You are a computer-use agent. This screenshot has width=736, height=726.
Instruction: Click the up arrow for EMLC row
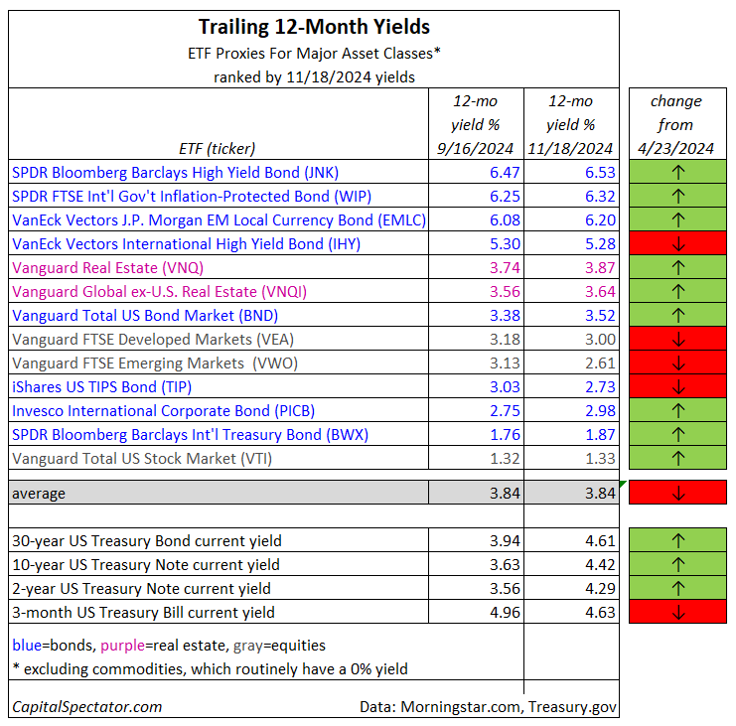click(x=677, y=220)
